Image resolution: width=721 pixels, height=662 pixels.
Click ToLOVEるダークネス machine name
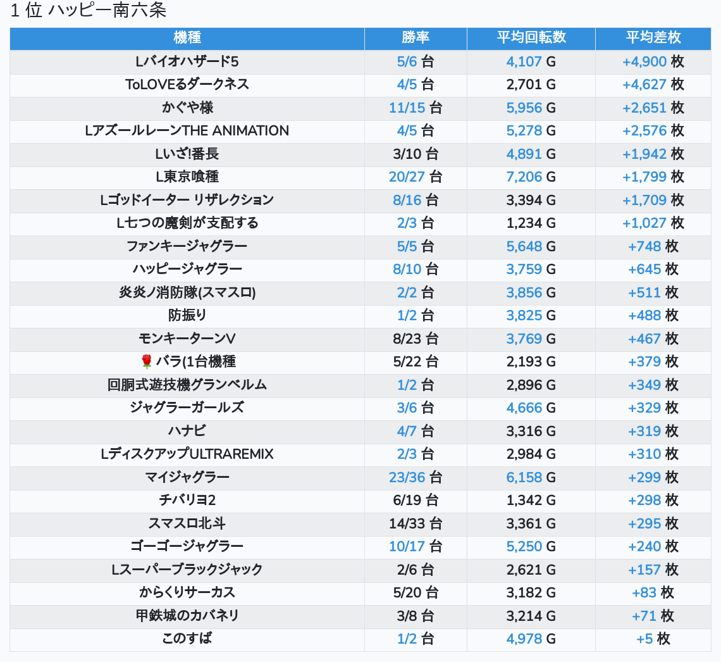(187, 85)
